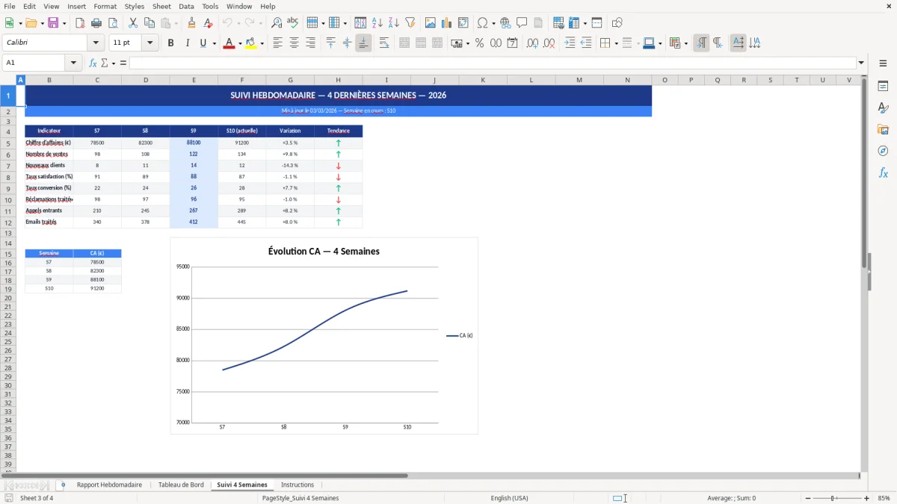Open the font name dropdown

(x=94, y=43)
